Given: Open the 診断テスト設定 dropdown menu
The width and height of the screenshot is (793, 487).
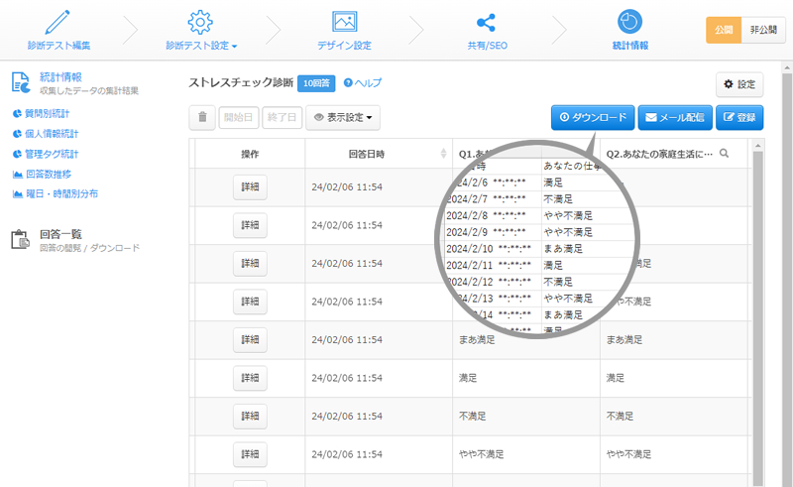Looking at the screenshot, I should [201, 45].
